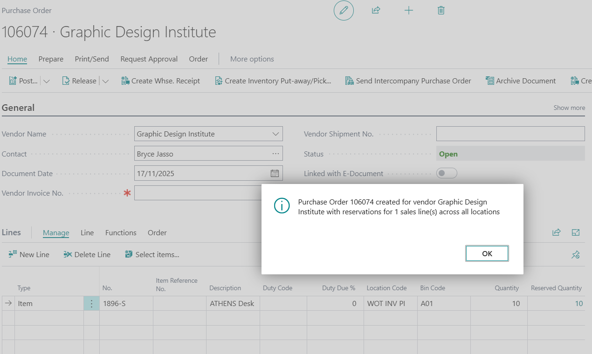Screen dimensions: 592x354
Task: Open row options for ATHENS Desk line
Action: (91, 304)
